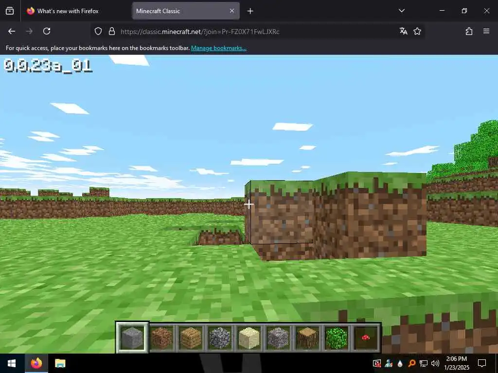Open the volume control in system tray
Screen dimensions: 498x373
coord(435,363)
